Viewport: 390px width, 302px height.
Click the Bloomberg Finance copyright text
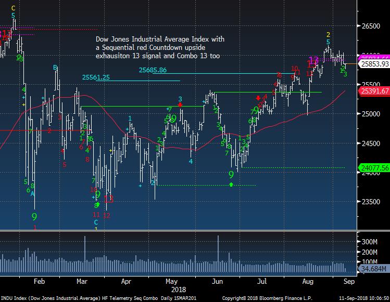pyautogui.click(x=267, y=298)
